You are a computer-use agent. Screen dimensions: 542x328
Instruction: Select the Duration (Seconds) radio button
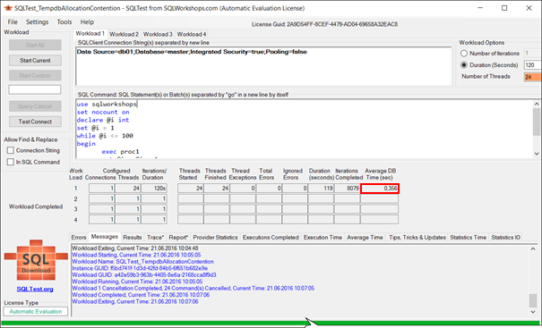click(x=464, y=65)
